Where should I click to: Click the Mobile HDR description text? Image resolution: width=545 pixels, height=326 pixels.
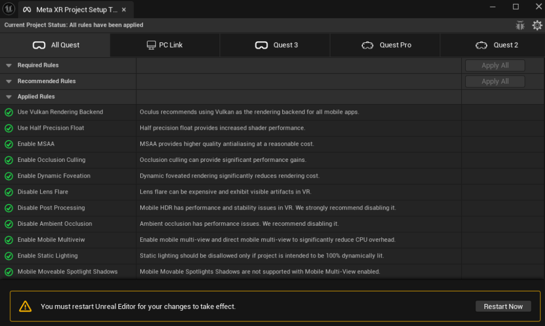(x=268, y=208)
